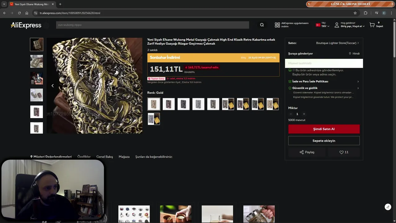This screenshot has height=223, width=396.
Task: Select the second color variant swatch
Action: (x=169, y=104)
